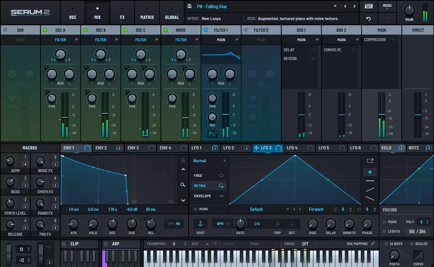The height and width of the screenshot is (267, 434).
Task: Click the LFO host anchor icon
Action: (x=201, y=224)
